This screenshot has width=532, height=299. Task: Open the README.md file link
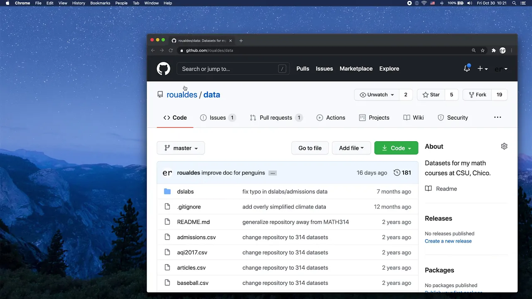coord(193,222)
